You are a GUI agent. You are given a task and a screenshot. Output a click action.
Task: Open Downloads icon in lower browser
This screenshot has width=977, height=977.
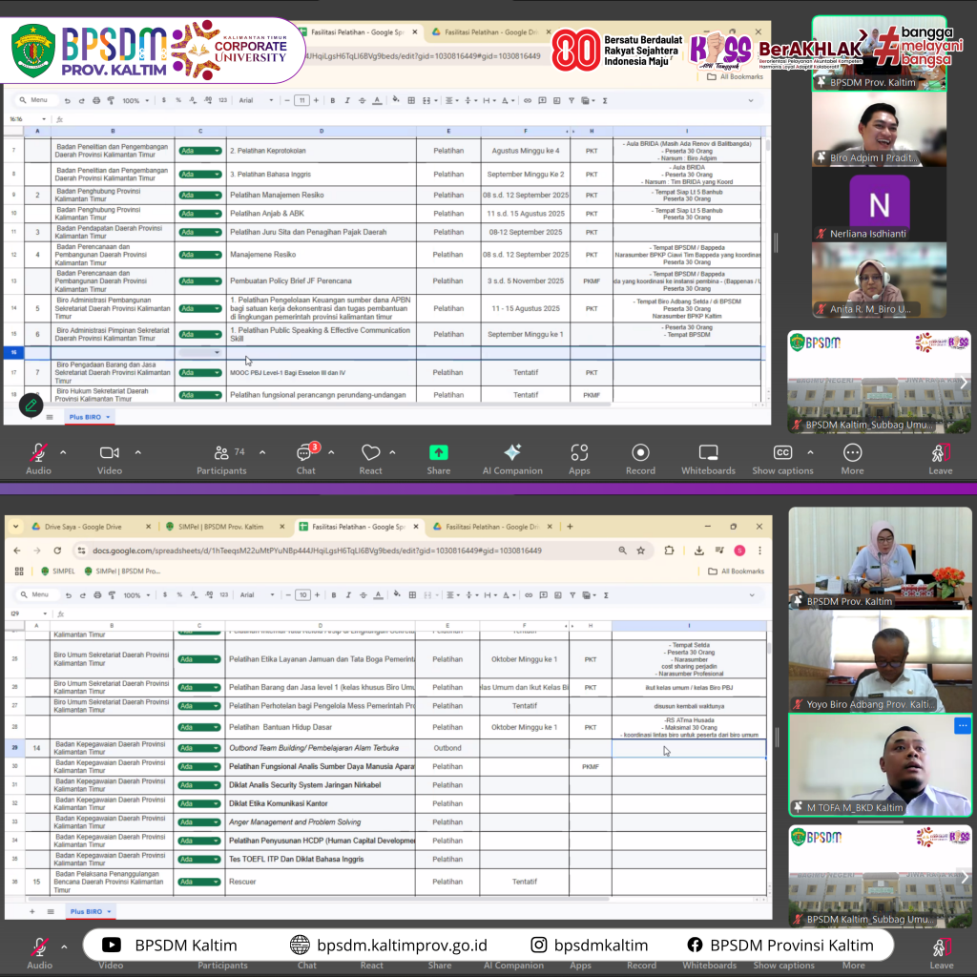click(699, 551)
